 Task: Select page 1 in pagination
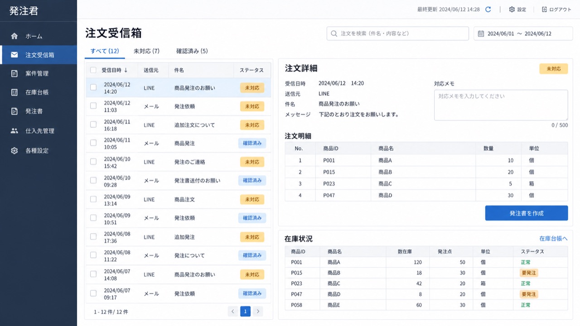[245, 311]
